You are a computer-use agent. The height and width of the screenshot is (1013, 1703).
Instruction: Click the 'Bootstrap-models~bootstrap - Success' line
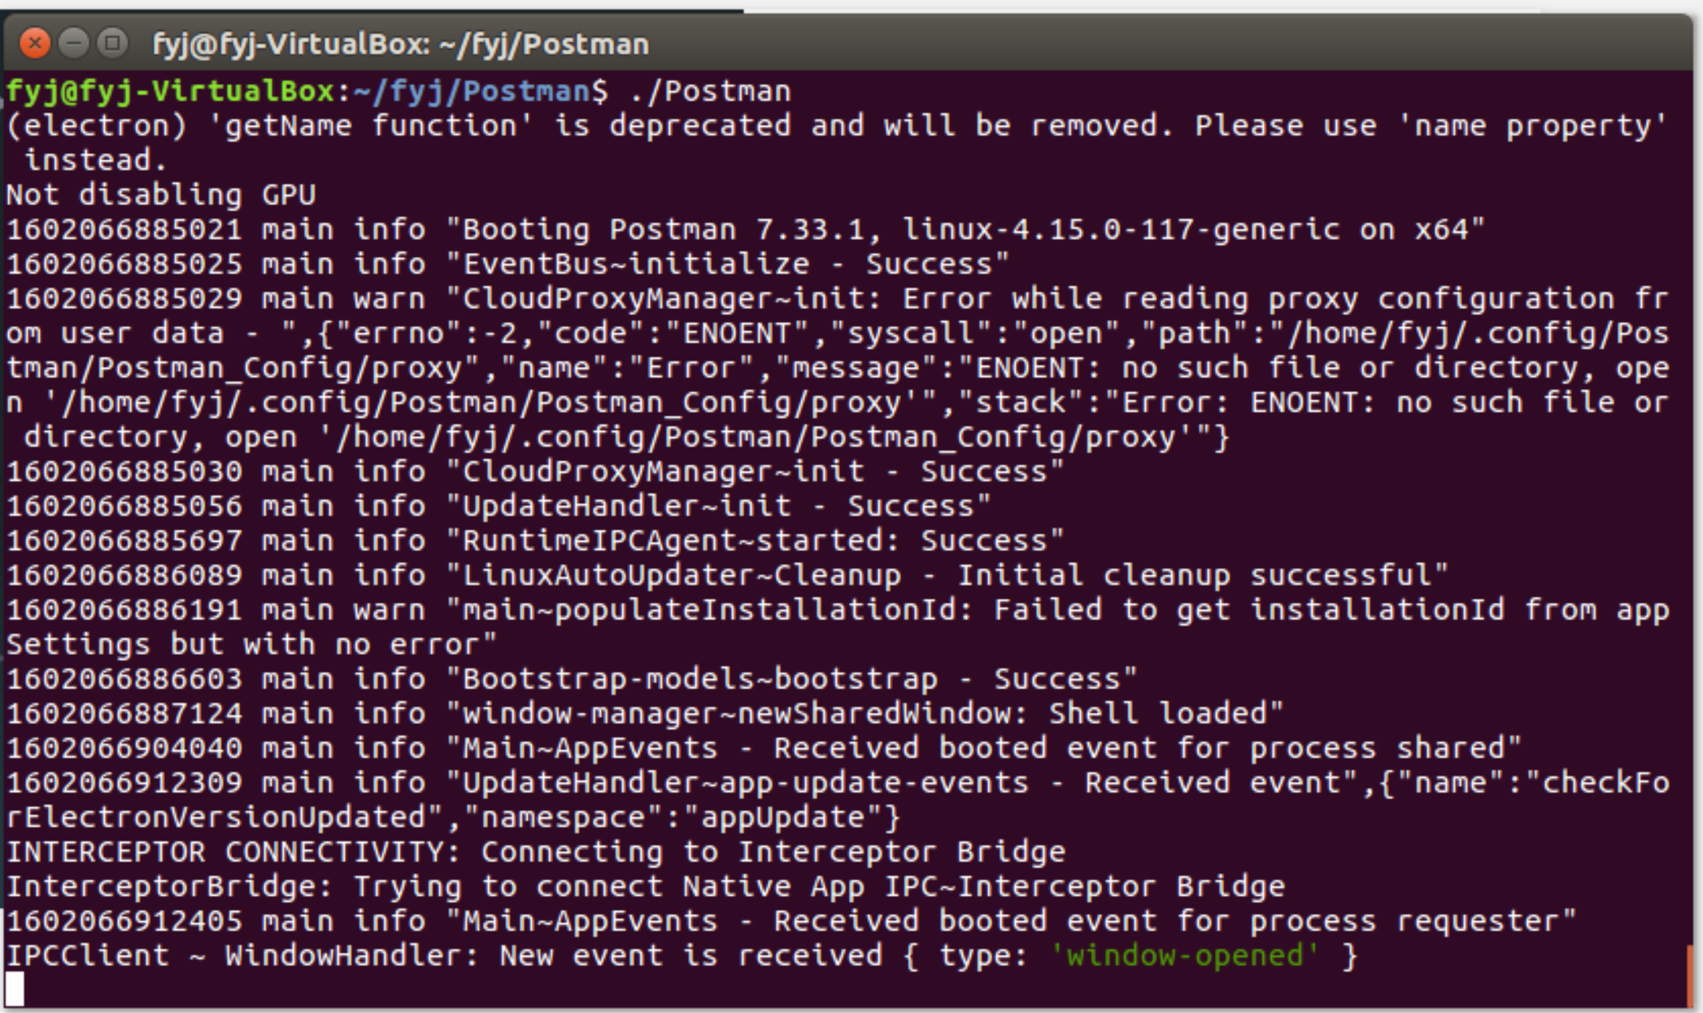point(572,679)
